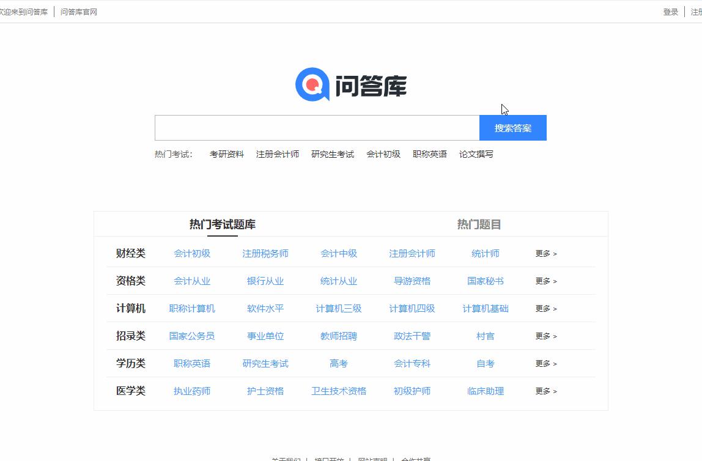The width and height of the screenshot is (702, 461).
Task: Open the 职称英语 question bank
Action: pos(192,363)
